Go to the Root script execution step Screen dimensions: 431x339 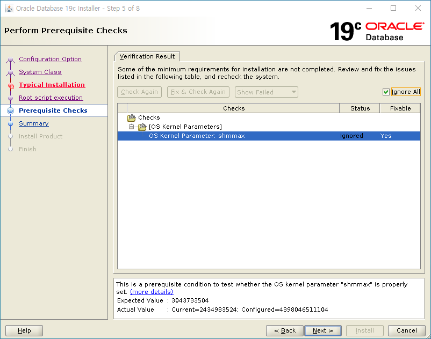pos(51,98)
